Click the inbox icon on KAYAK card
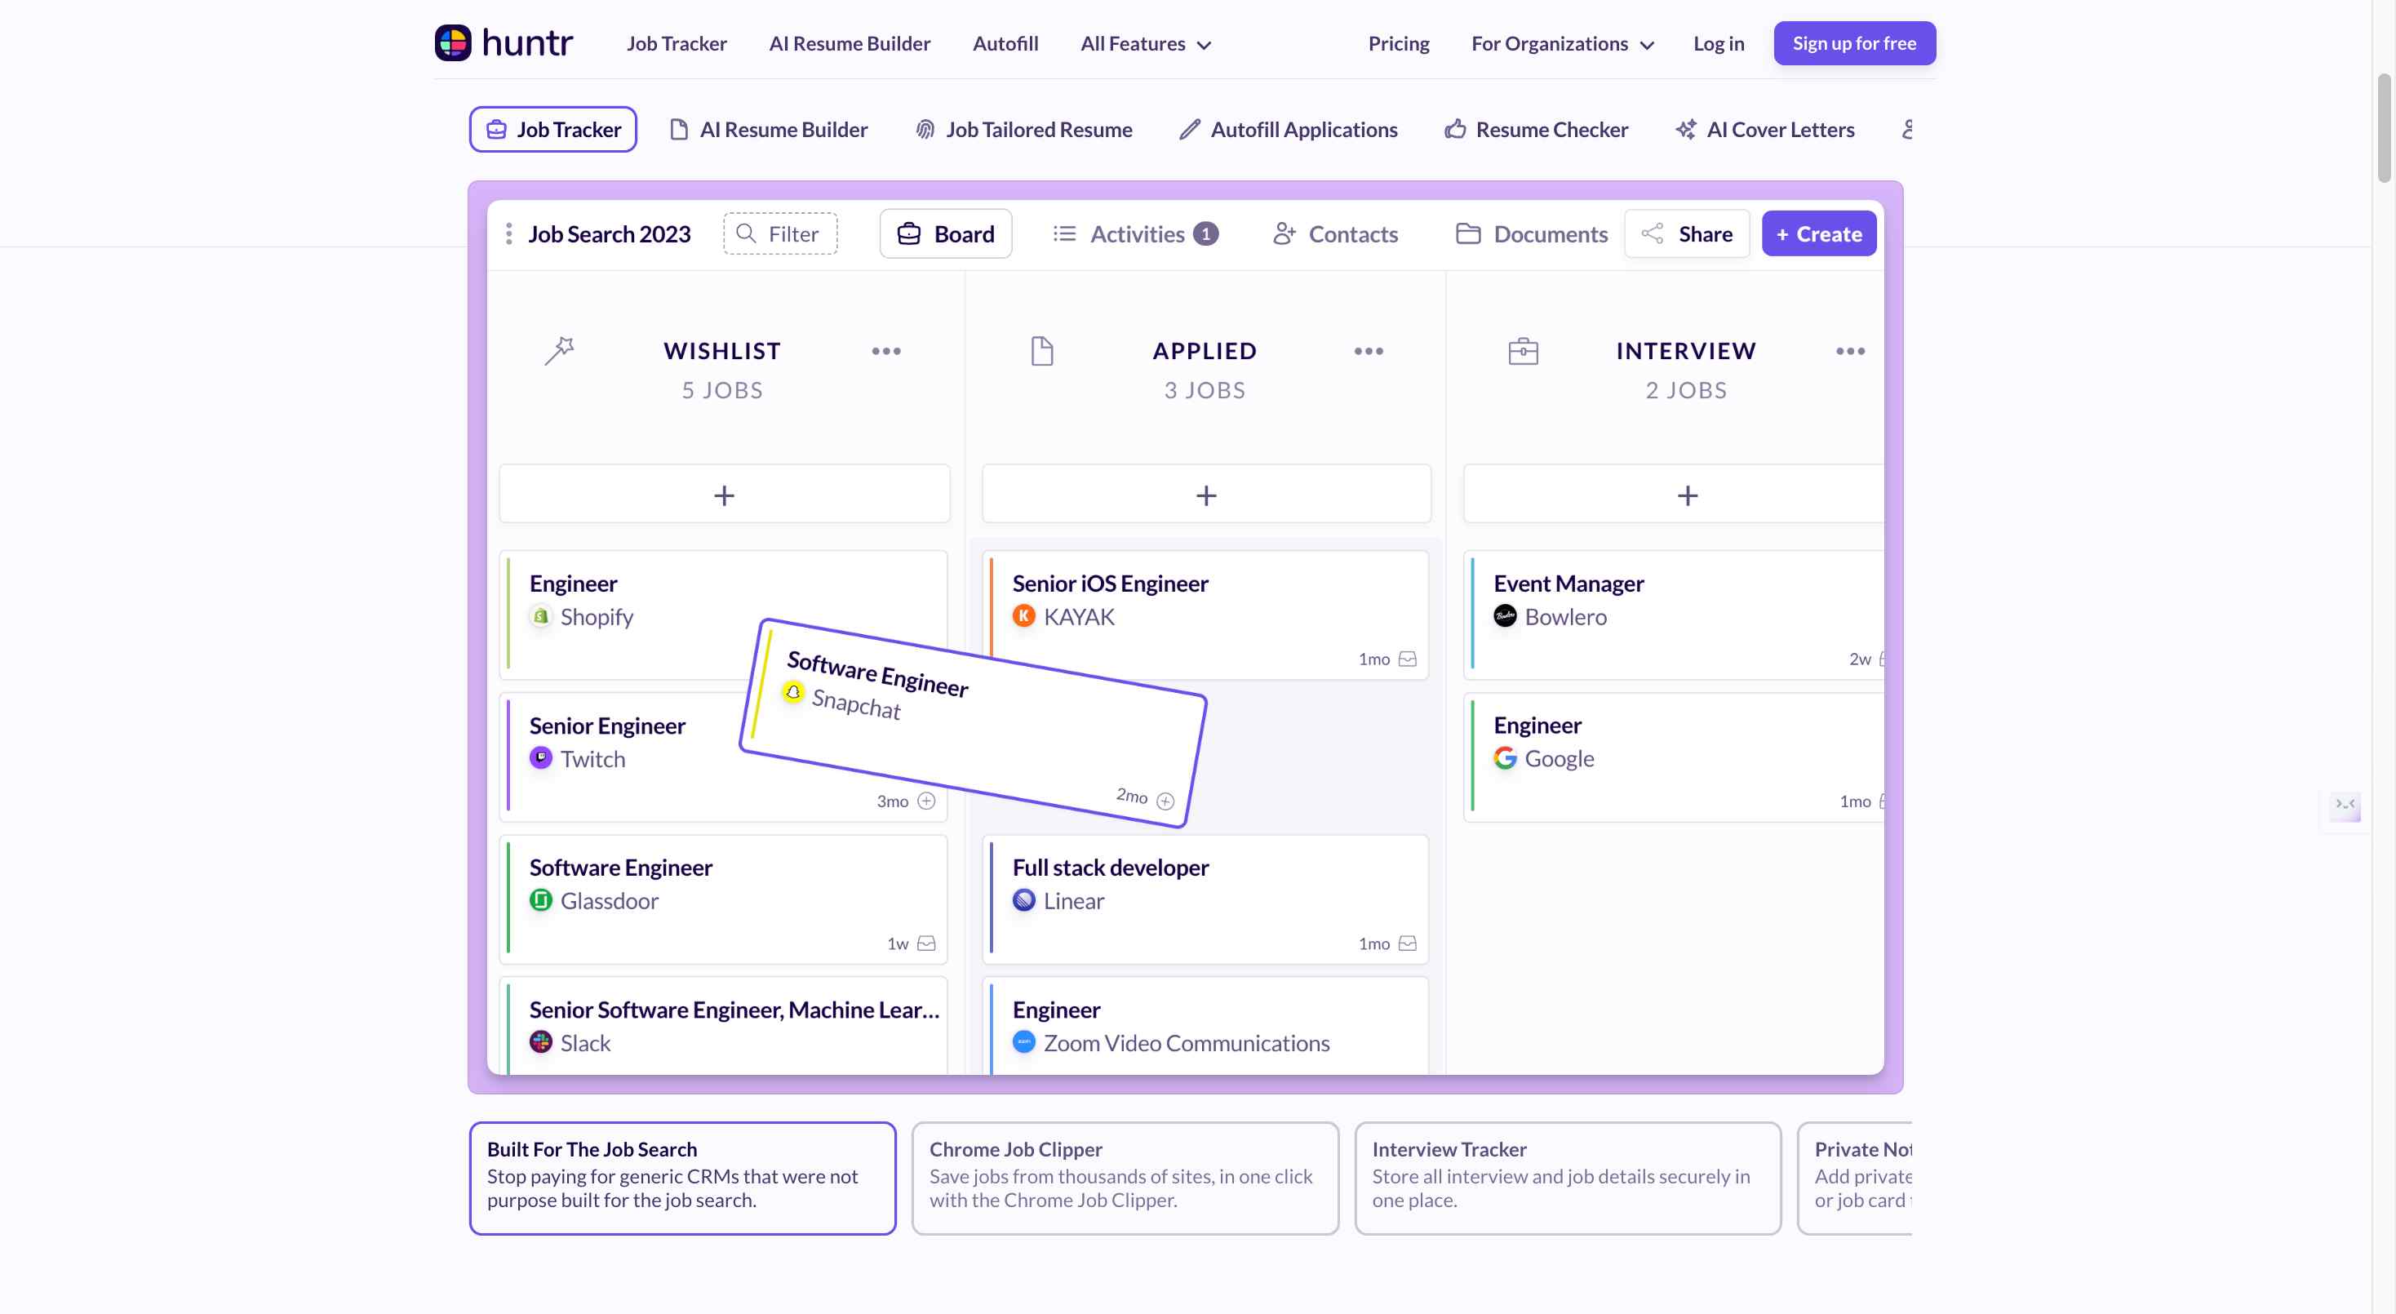The height and width of the screenshot is (1314, 2396). click(x=1409, y=659)
